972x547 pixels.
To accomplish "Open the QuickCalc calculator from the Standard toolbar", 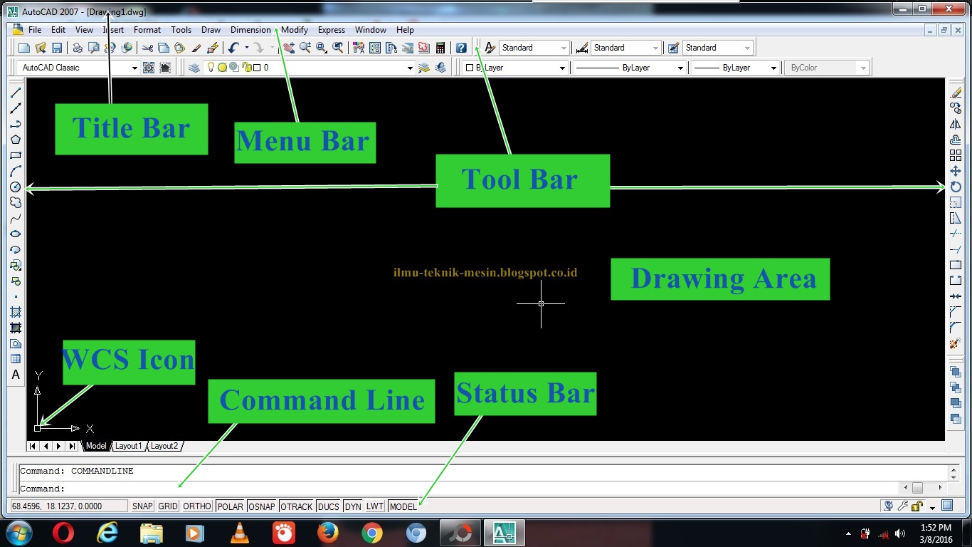I will (439, 47).
